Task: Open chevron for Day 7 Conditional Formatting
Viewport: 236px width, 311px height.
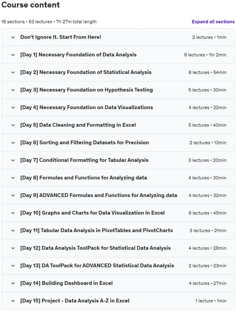Action: point(13,160)
